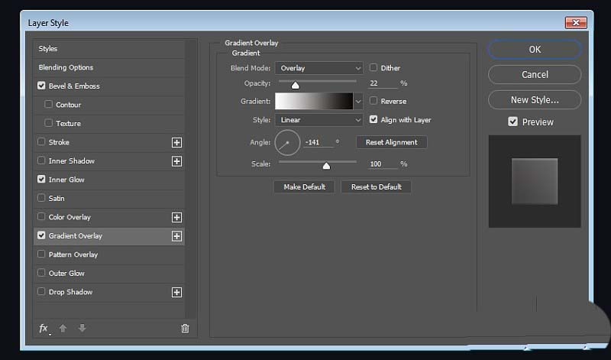
Task: Add another Color Overlay plus icon
Action: (176, 217)
